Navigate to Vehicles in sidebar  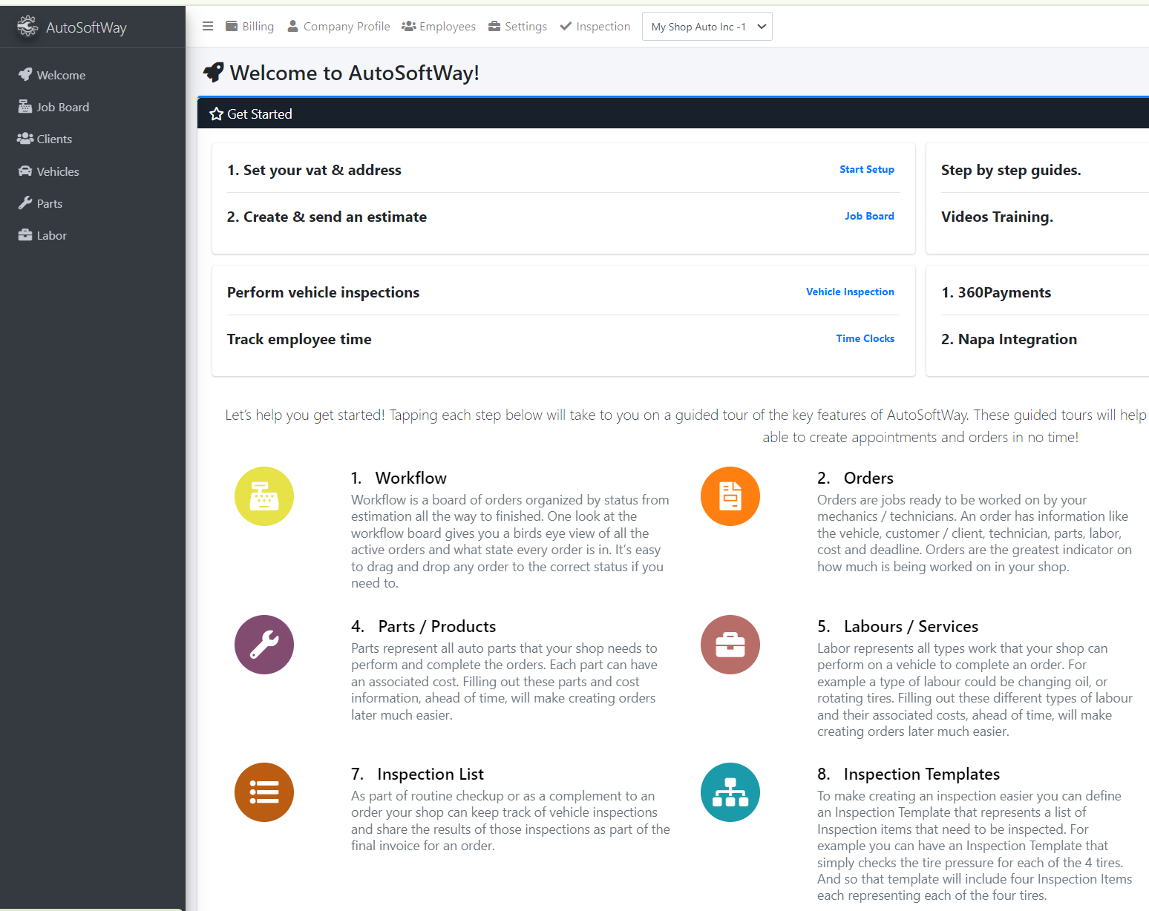(57, 172)
